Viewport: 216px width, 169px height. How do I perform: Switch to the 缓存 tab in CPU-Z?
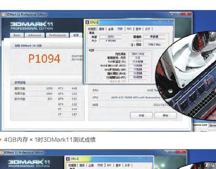pyautogui.click(x=102, y=29)
